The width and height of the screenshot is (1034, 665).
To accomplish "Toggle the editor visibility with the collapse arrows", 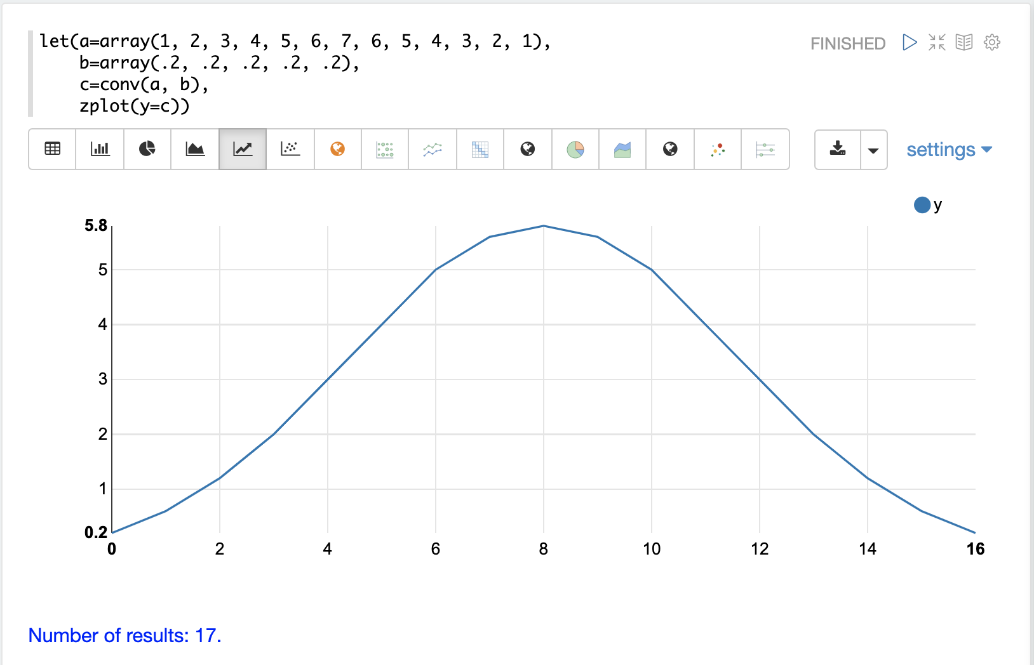I will coord(937,43).
